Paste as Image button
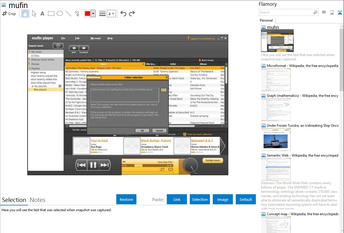 (223, 199)
